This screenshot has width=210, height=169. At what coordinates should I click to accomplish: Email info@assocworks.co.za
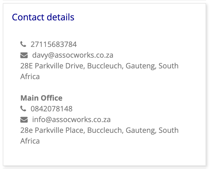71,120
